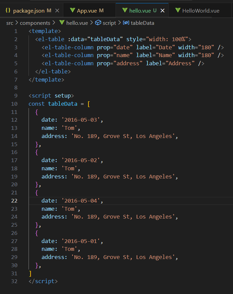Click the style="width: 100%" attribute

tap(157, 39)
